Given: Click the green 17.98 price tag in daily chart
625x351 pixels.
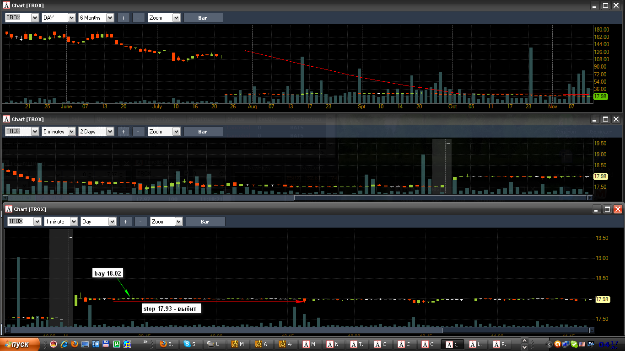Looking at the screenshot, I should point(600,96).
